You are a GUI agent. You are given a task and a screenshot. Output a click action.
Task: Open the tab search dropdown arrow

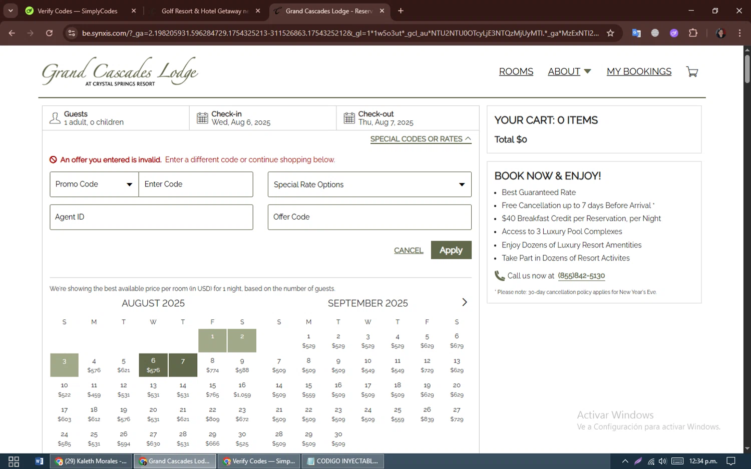click(11, 10)
